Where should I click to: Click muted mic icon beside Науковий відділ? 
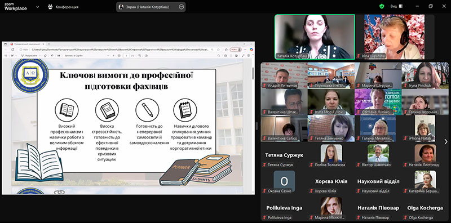pos(359,191)
